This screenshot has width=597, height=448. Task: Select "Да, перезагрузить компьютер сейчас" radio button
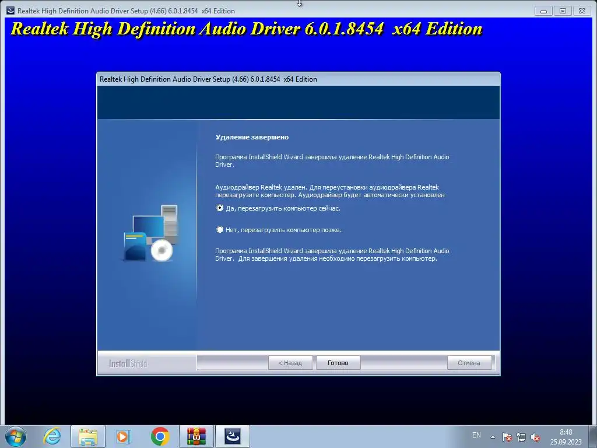click(x=220, y=208)
